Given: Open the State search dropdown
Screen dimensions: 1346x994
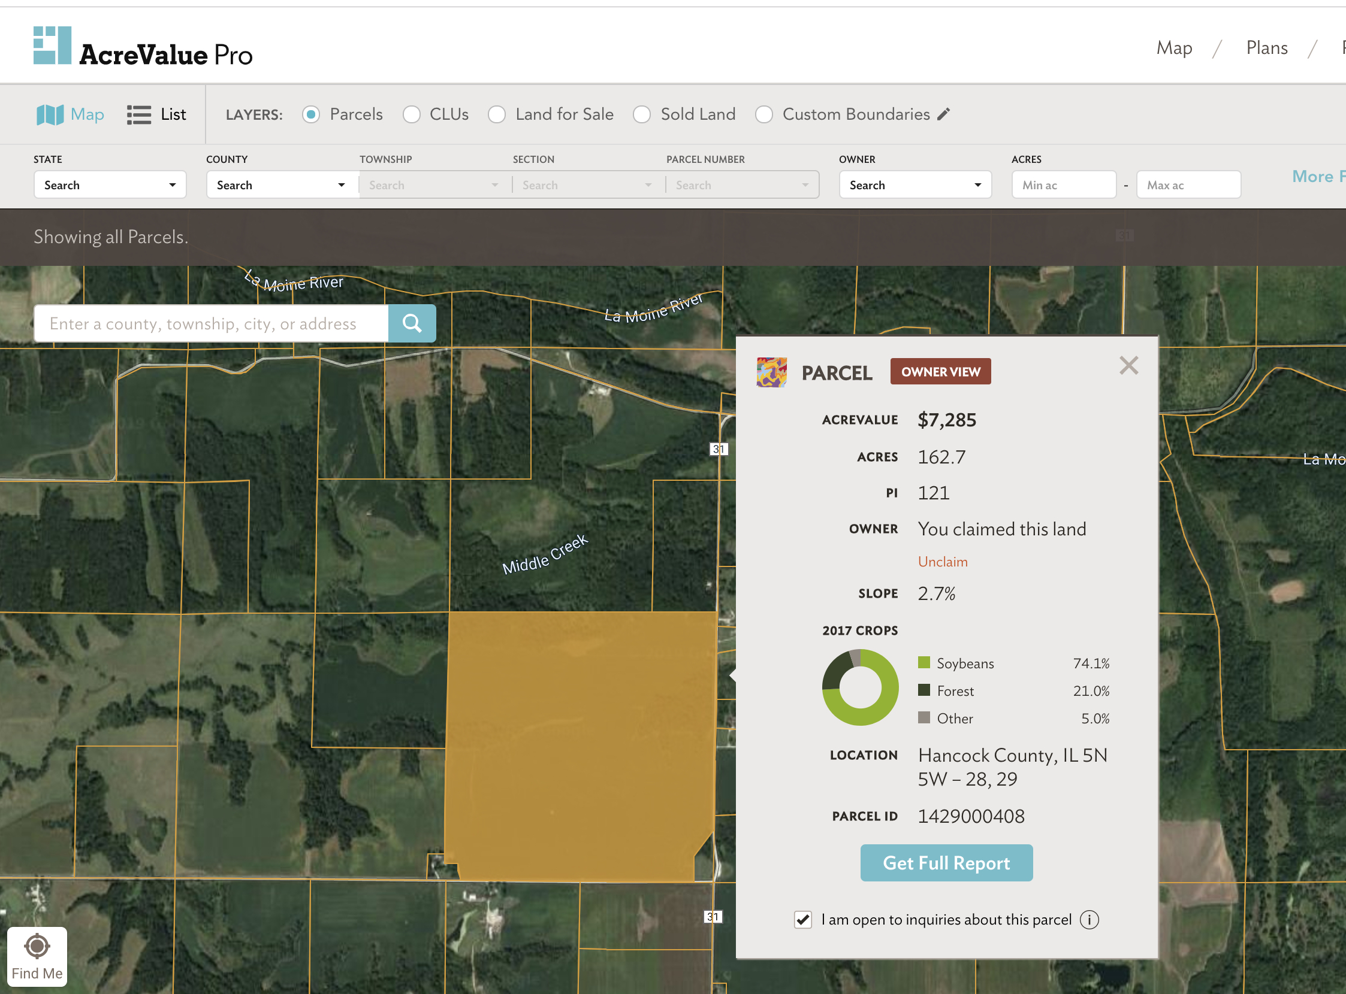Looking at the screenshot, I should tap(110, 184).
